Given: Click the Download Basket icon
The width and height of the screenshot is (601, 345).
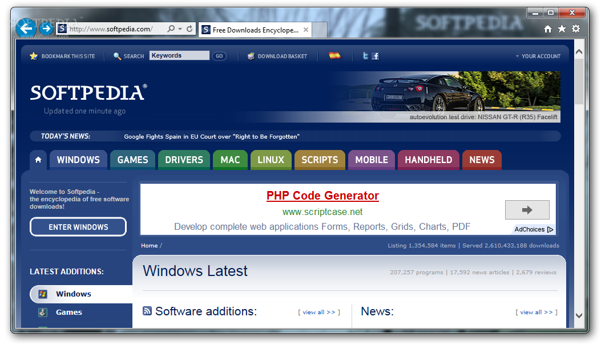Looking at the screenshot, I should [251, 56].
